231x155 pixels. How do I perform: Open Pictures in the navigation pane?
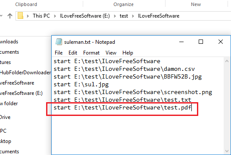coord(5,62)
